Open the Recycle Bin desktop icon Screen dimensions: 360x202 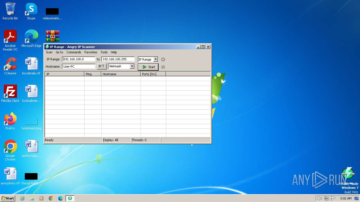[x=10, y=11]
